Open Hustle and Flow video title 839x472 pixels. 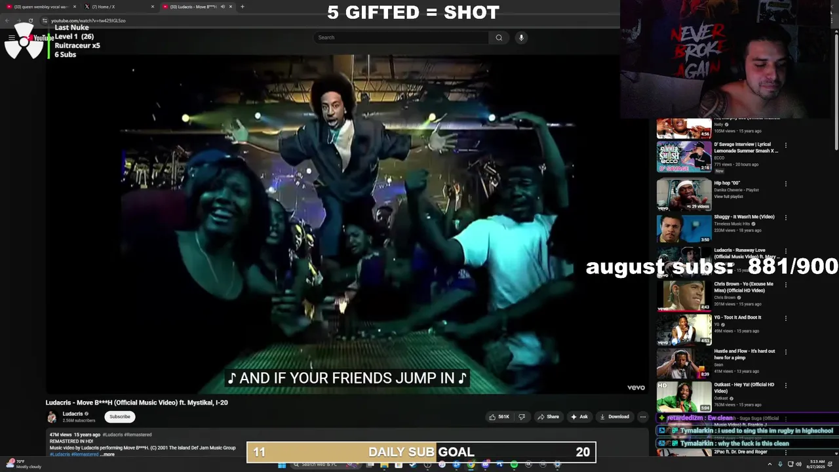[745, 354]
